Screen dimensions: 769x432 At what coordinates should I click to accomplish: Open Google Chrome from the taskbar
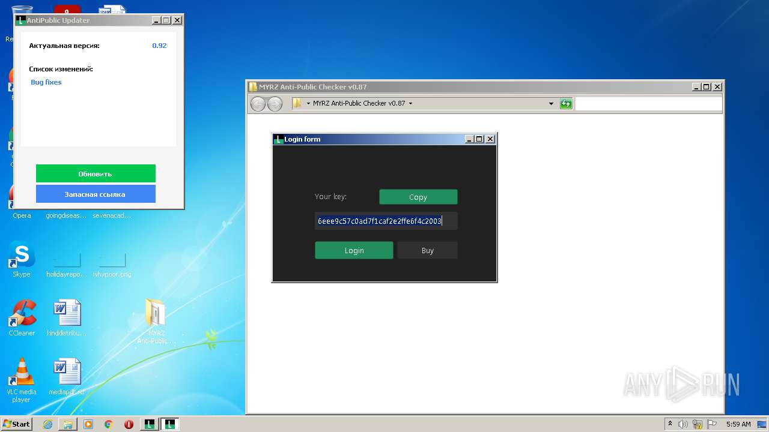[109, 424]
